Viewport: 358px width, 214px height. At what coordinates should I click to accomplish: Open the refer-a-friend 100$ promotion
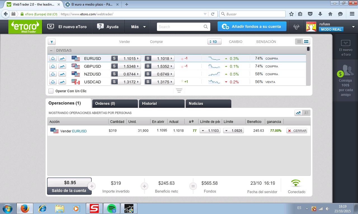[346, 80]
